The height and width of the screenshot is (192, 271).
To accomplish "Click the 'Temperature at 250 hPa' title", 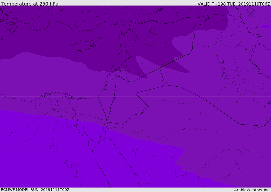I will tap(30, 4).
